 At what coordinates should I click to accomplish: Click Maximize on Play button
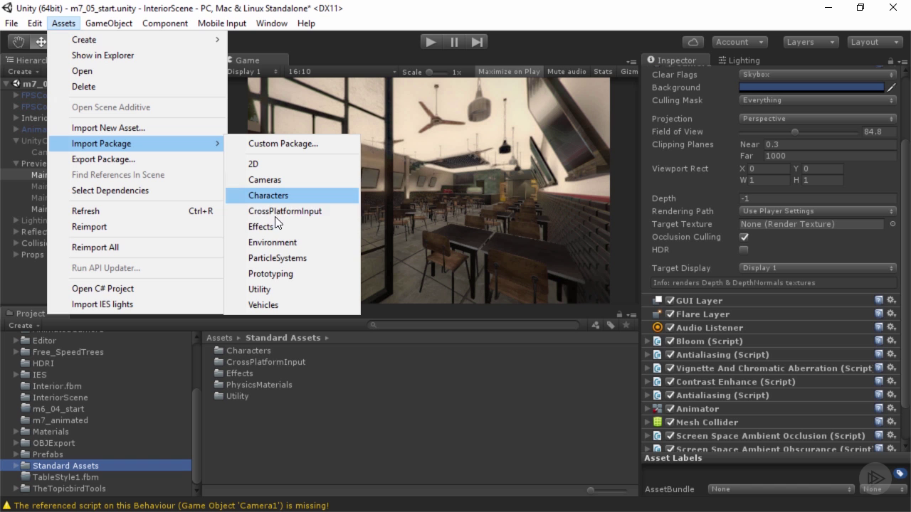pos(509,72)
